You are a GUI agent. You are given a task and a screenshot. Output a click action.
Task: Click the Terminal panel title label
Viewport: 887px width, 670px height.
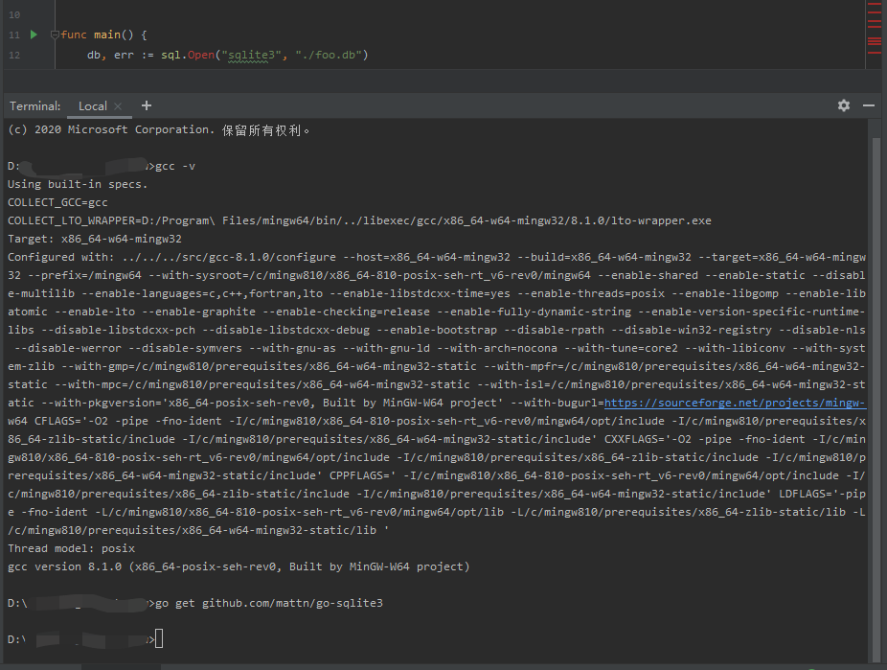coord(34,105)
